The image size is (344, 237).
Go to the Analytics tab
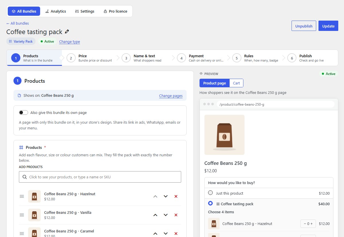[56, 11]
